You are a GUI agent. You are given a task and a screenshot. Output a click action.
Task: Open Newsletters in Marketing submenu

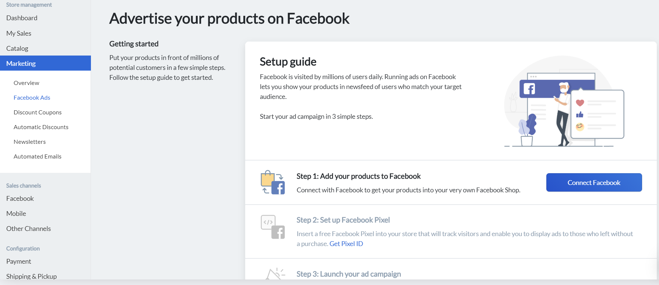pos(30,142)
